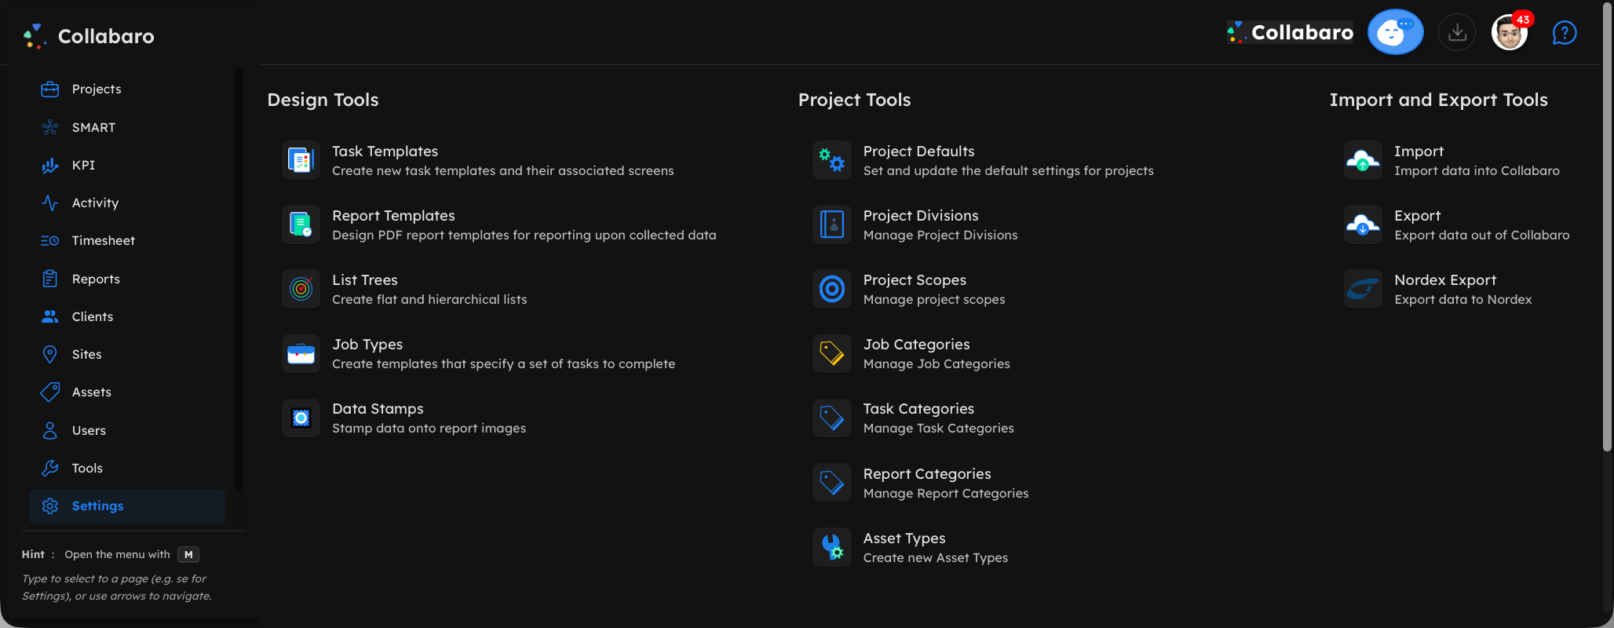Click the Report Categories tag icon
The height and width of the screenshot is (628, 1614).
click(832, 483)
